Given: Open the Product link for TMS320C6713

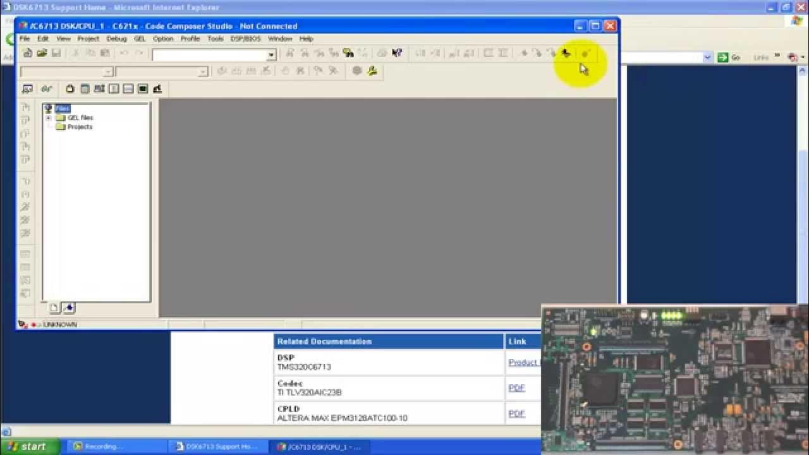Looking at the screenshot, I should tap(524, 363).
